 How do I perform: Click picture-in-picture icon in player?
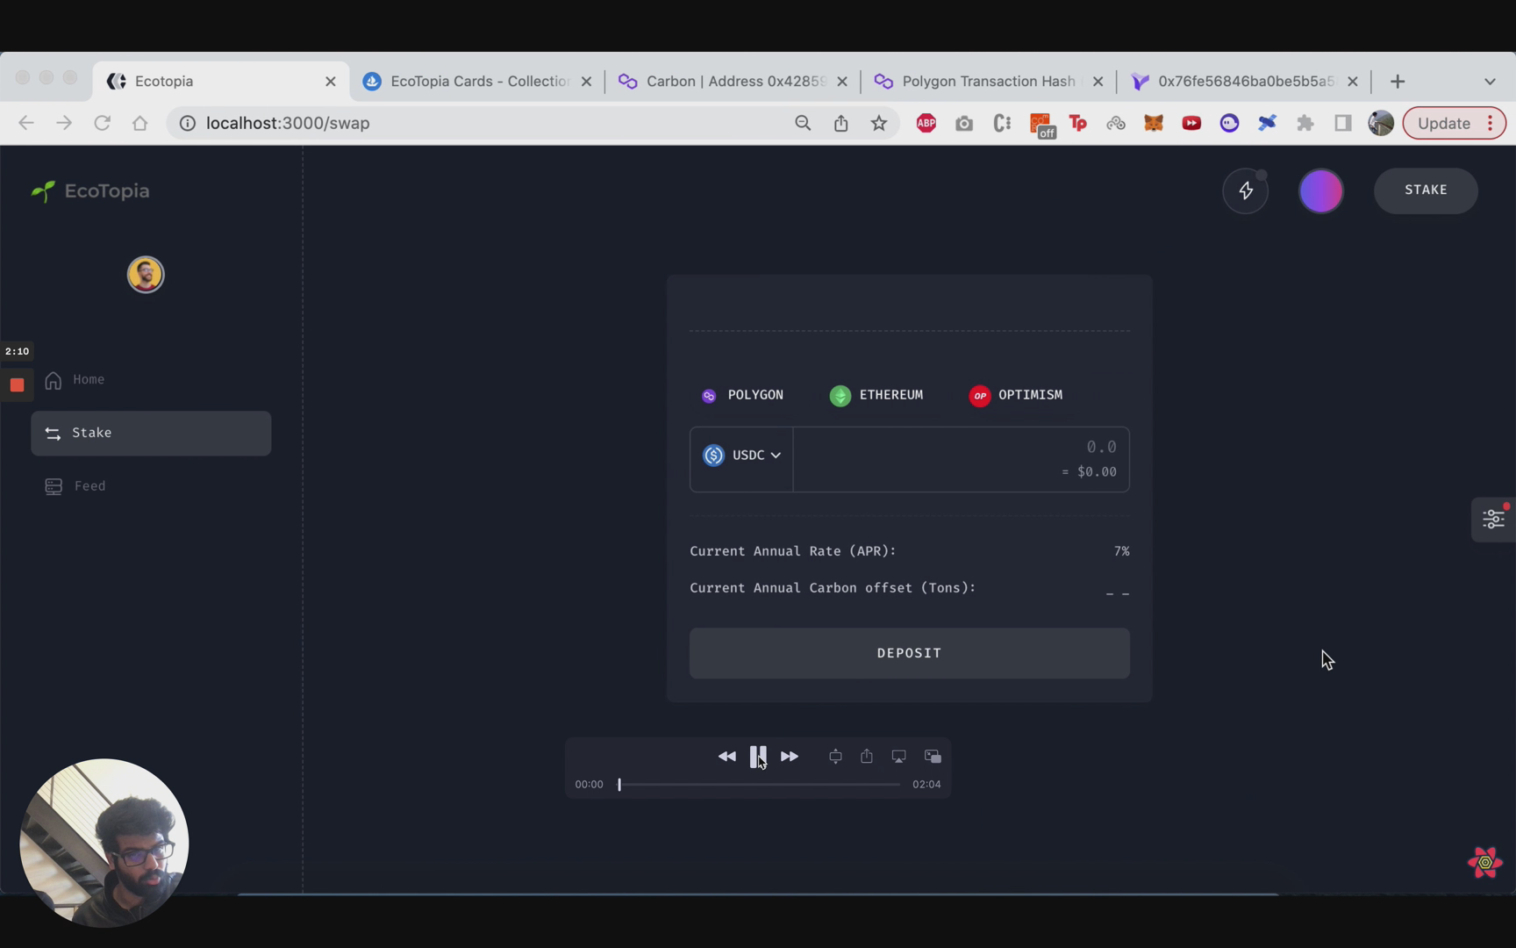coord(933,757)
